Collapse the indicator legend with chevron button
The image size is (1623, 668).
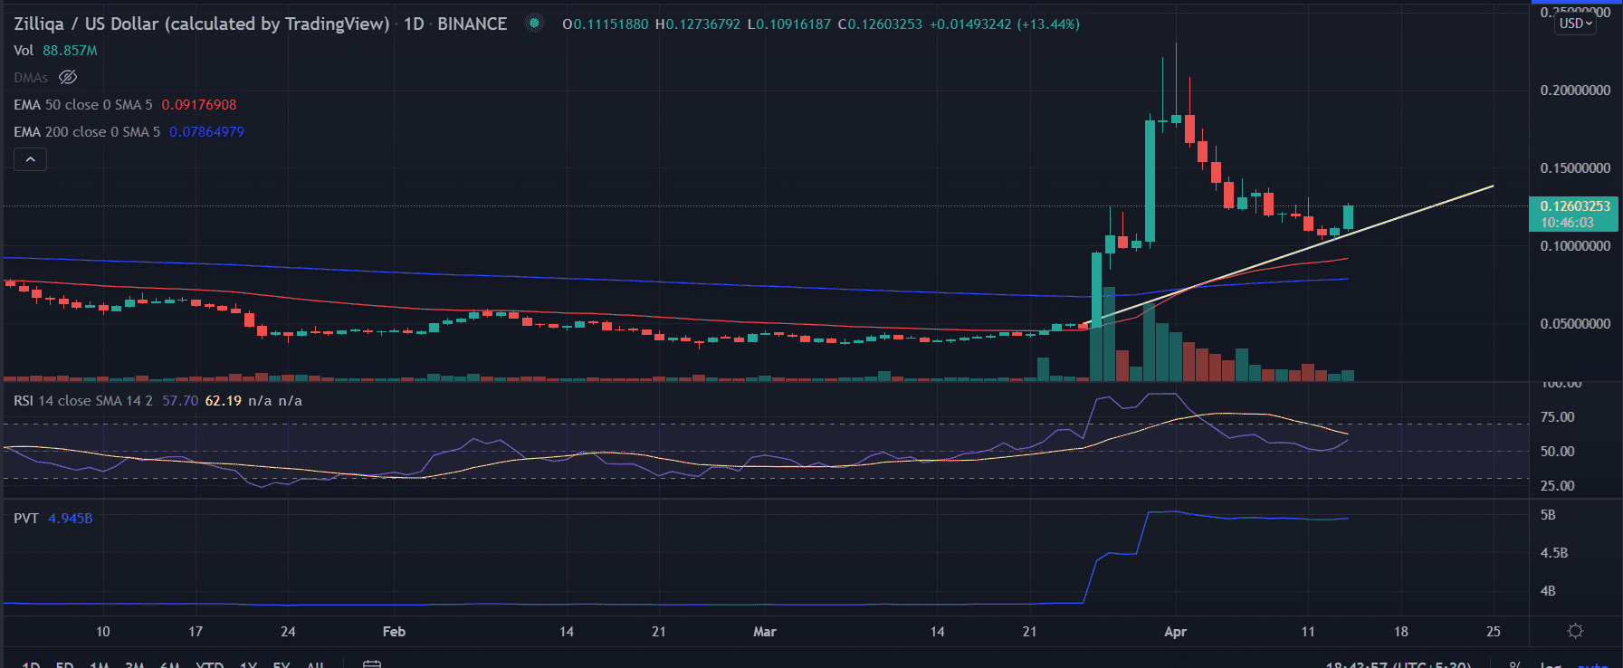[x=30, y=159]
